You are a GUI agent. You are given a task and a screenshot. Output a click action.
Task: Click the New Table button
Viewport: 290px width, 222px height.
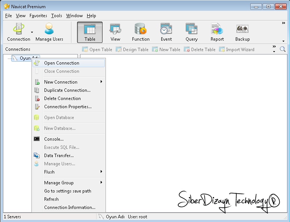[166, 49]
